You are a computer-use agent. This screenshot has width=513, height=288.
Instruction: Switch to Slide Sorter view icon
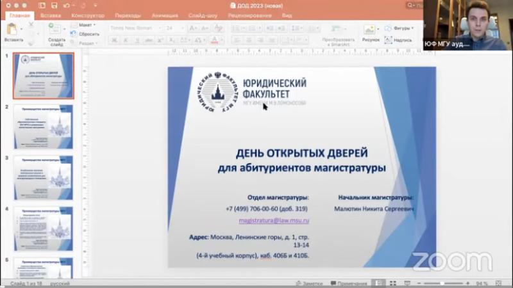pyautogui.click(x=393, y=283)
